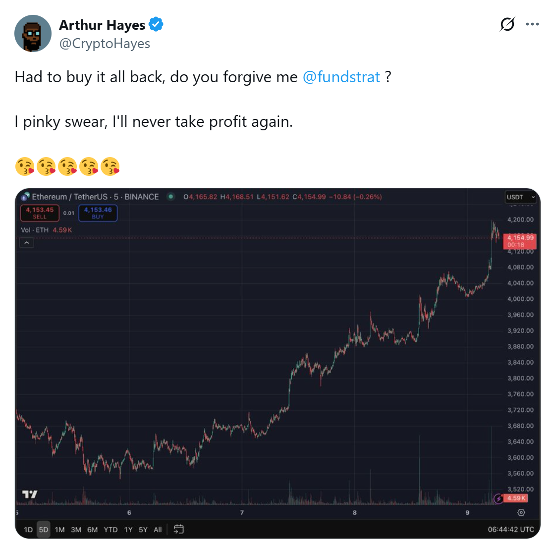Screen dimensions: 552x547
Task: Click the Grok slash icon on the tweet
Action: (507, 24)
